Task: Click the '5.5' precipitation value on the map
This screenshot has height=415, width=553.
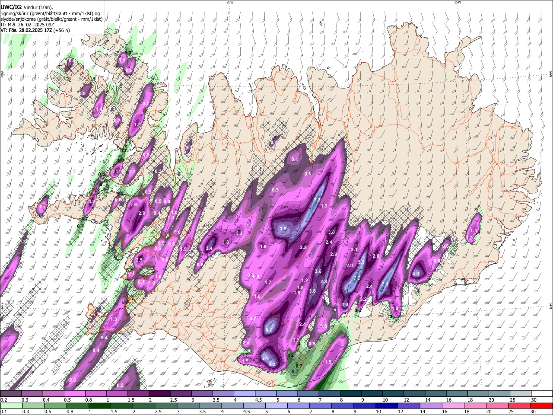Action: click(362, 262)
